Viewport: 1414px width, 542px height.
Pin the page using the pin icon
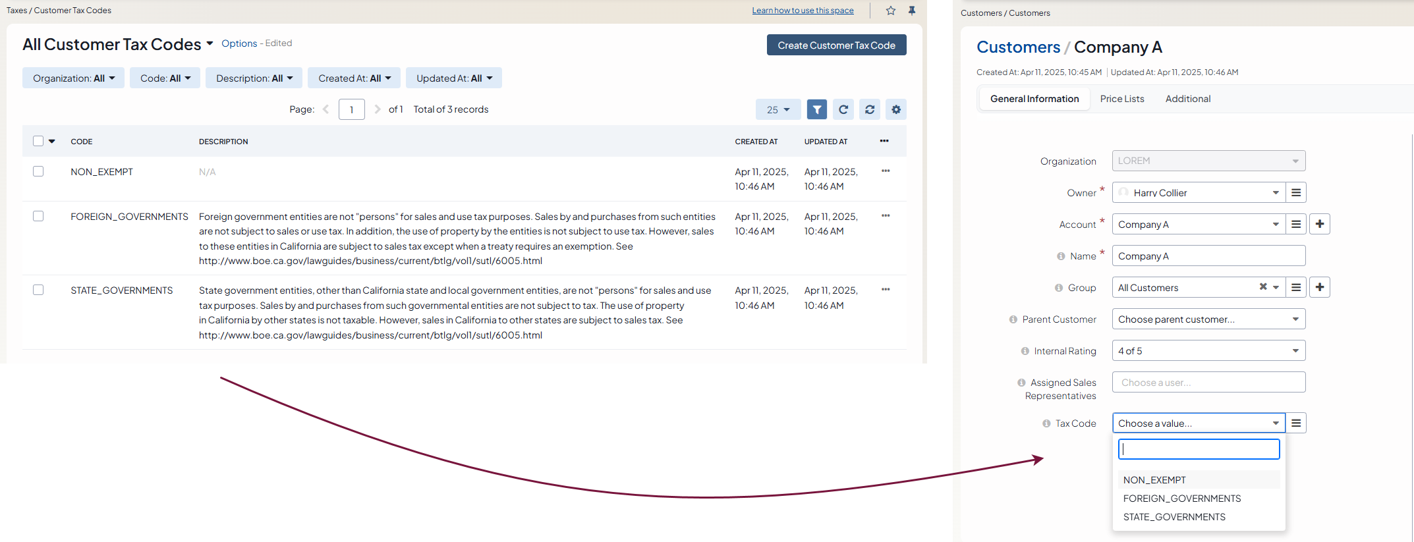(912, 11)
